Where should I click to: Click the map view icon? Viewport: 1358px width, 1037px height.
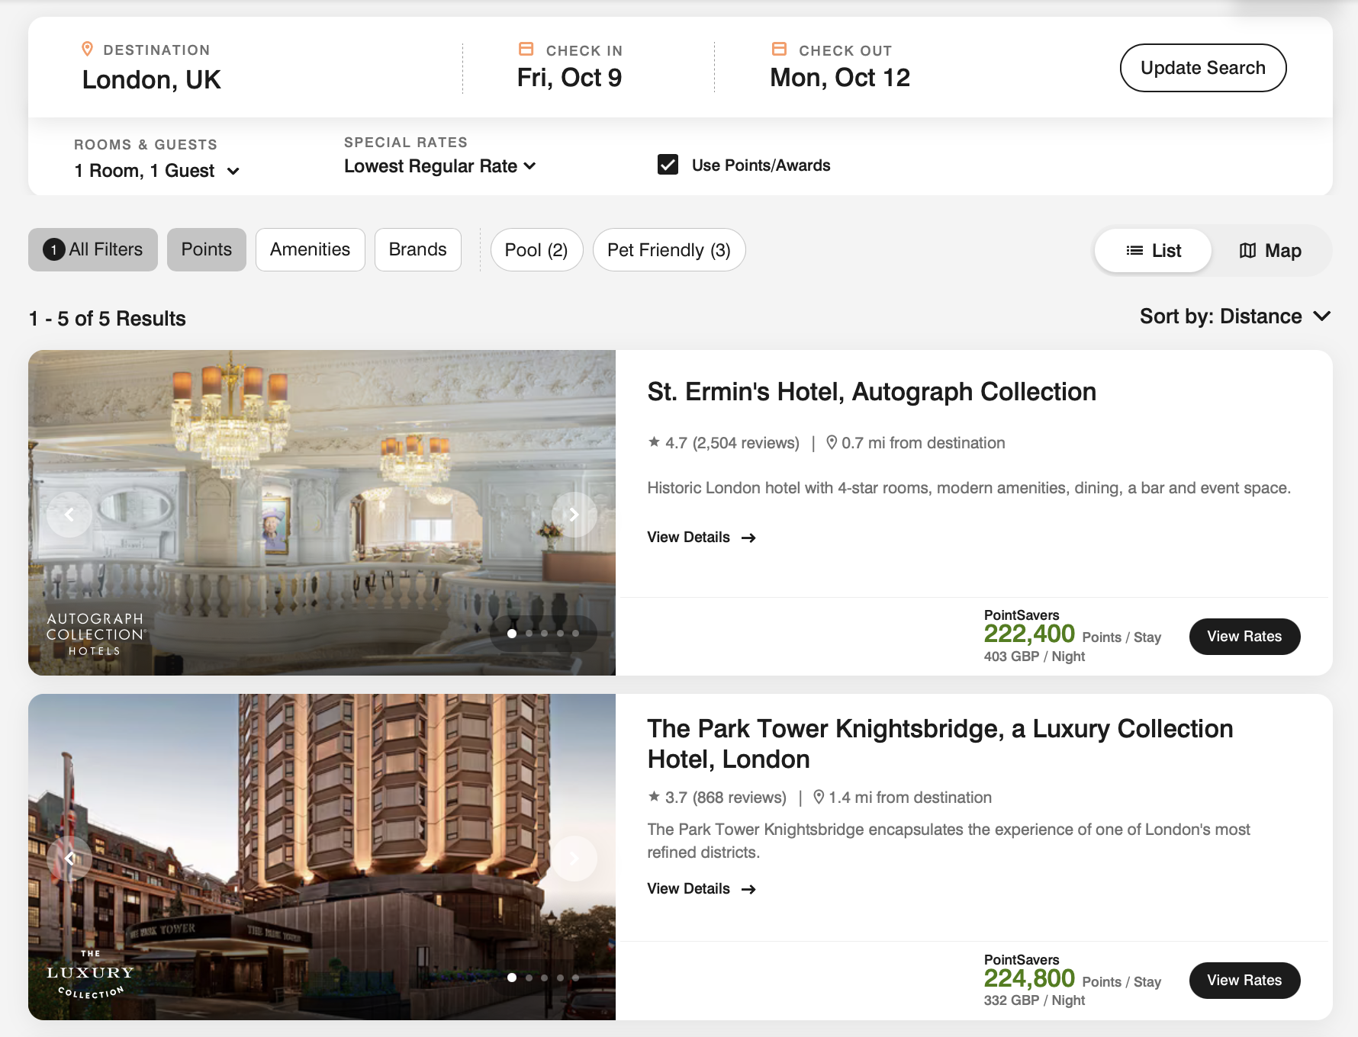[x=1247, y=250]
